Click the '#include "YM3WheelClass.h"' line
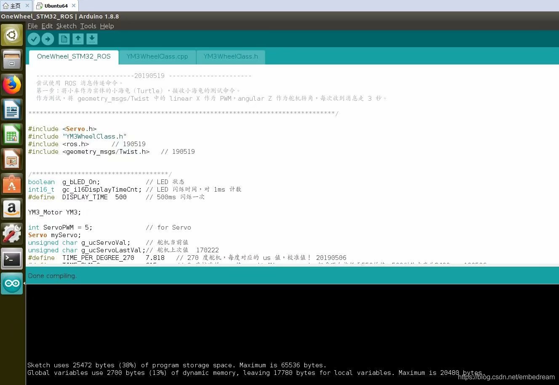The width and height of the screenshot is (559, 385). click(x=77, y=136)
